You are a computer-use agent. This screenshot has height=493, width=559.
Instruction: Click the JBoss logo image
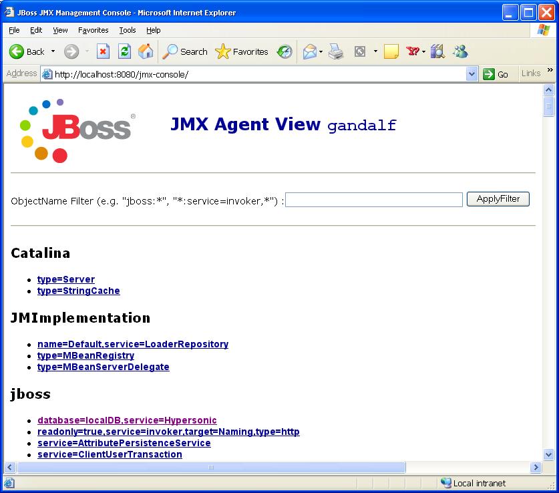pyautogui.click(x=77, y=130)
